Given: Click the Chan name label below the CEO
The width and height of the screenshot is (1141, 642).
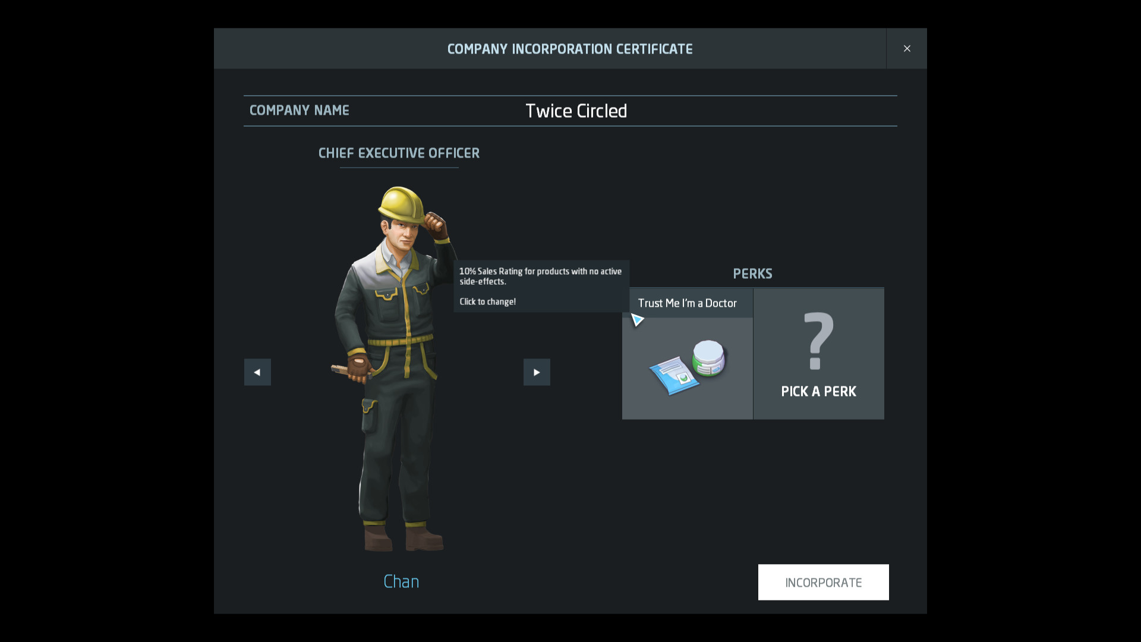Looking at the screenshot, I should click(401, 581).
